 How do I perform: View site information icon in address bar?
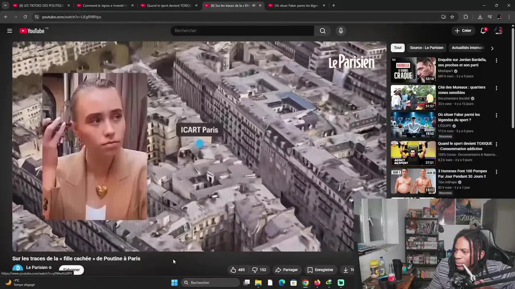pyautogui.click(x=37, y=17)
